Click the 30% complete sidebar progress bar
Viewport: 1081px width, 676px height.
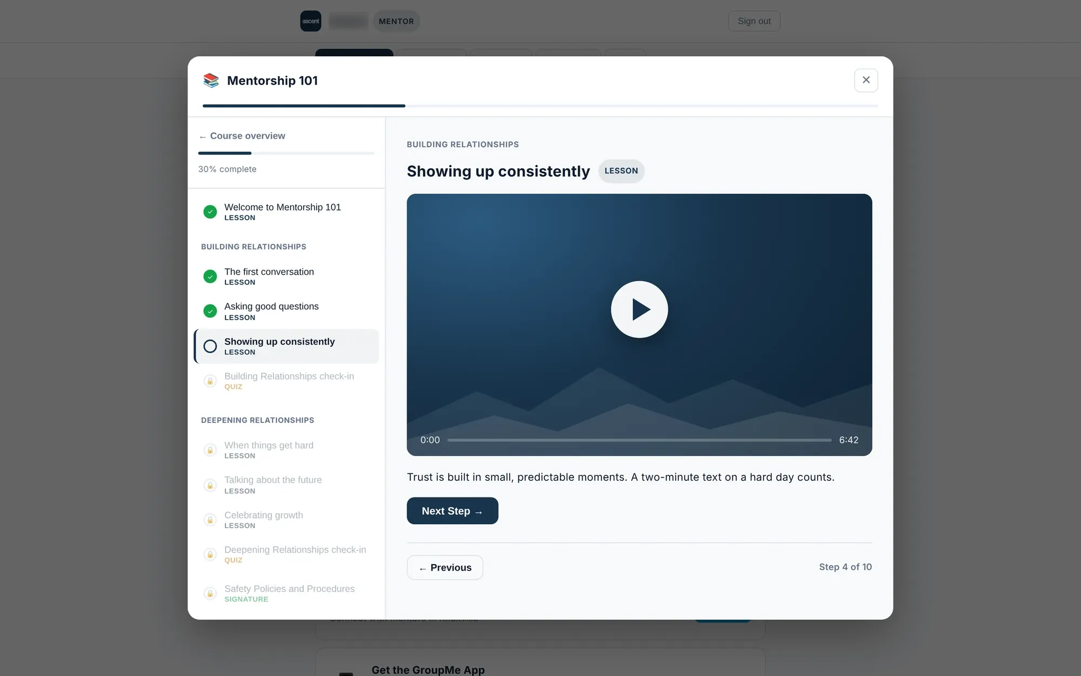click(x=286, y=153)
